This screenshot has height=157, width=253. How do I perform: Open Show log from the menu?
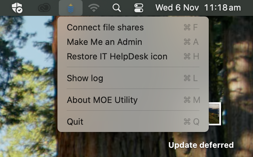pyautogui.click(x=85, y=78)
